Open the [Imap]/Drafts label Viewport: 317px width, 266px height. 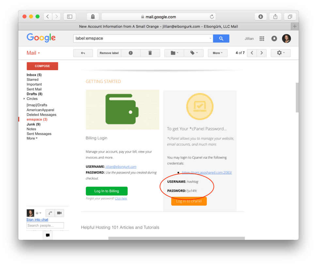37,105
